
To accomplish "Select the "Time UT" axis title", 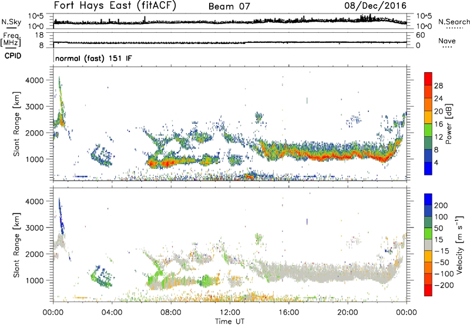I will pos(230,321).
